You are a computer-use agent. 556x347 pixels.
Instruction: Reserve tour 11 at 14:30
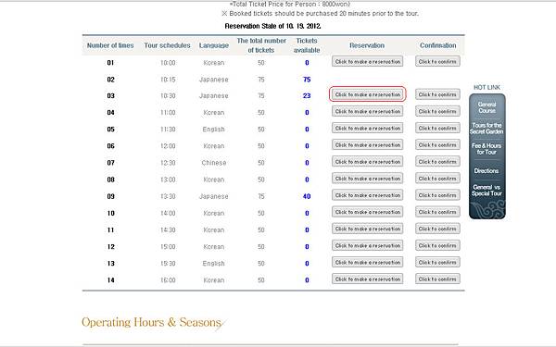click(x=367, y=229)
